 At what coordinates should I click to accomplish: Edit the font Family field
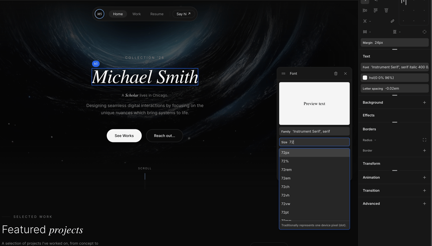click(x=314, y=131)
